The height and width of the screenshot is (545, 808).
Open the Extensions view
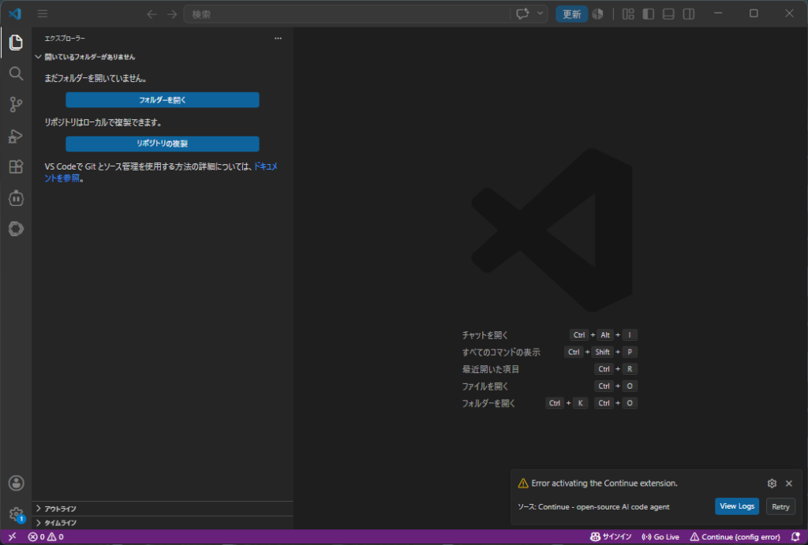(16, 166)
